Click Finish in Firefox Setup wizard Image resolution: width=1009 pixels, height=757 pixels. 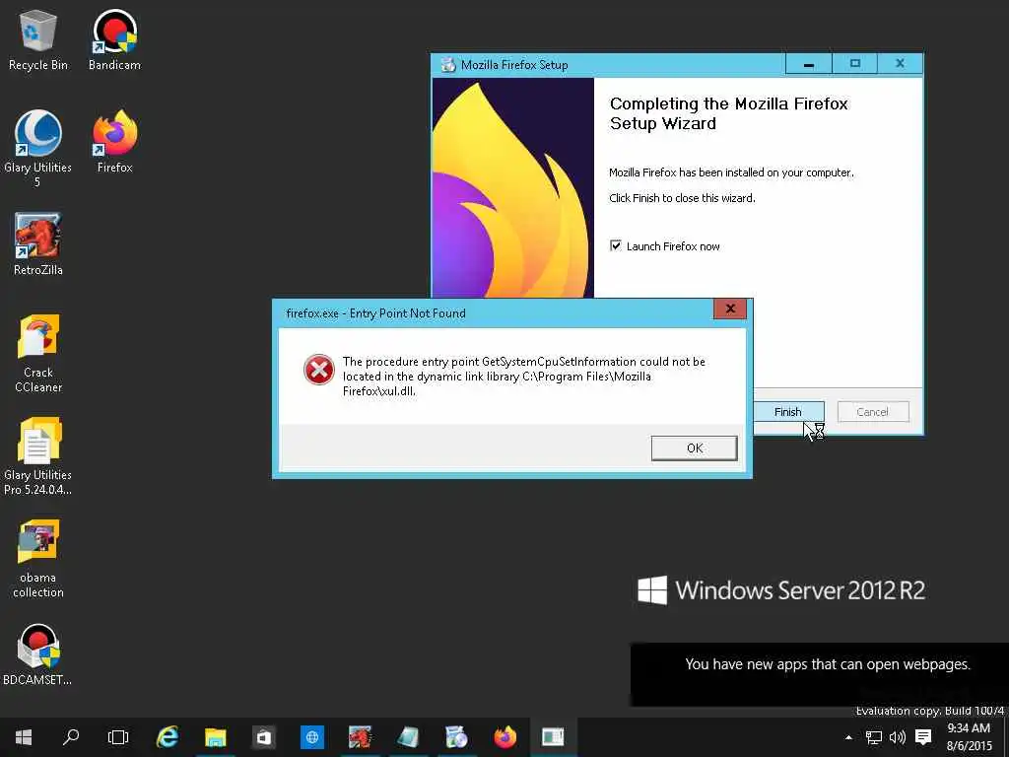tap(787, 412)
